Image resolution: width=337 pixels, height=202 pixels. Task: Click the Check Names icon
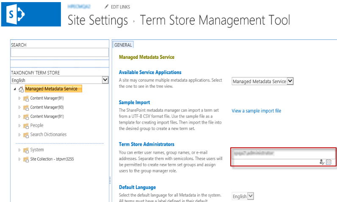322,162
